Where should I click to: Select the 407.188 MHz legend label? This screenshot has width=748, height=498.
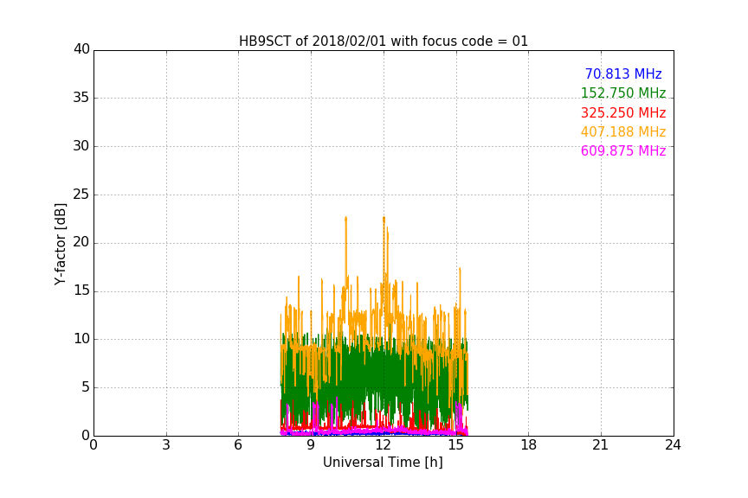(x=623, y=131)
